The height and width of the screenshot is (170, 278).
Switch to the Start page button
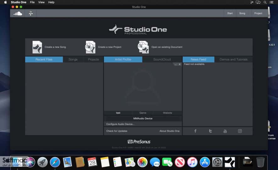point(230,13)
